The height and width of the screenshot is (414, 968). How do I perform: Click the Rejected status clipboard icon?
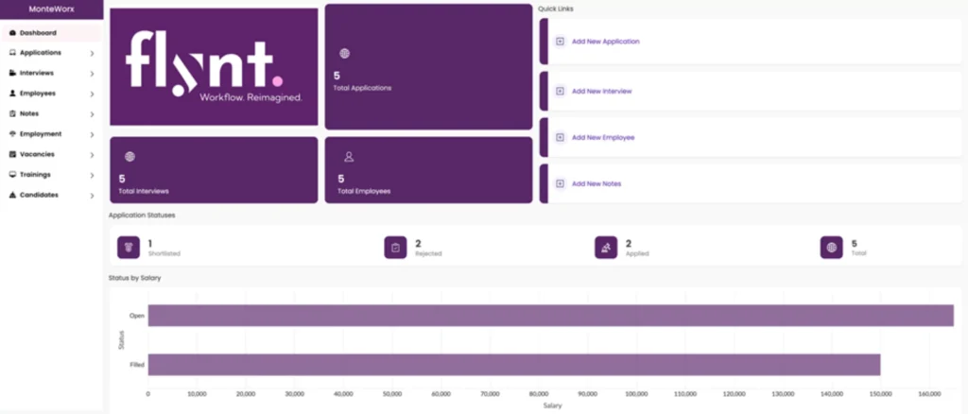[x=395, y=247]
